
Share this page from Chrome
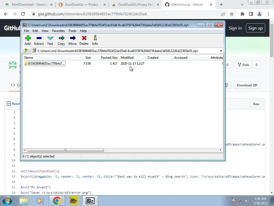(223, 14)
